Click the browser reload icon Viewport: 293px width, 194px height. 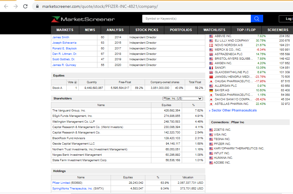(25, 6)
